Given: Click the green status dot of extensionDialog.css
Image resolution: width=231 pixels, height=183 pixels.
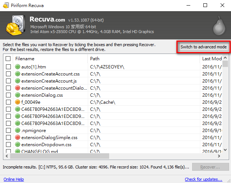Looking at the screenshot, I should [x=18, y=95].
